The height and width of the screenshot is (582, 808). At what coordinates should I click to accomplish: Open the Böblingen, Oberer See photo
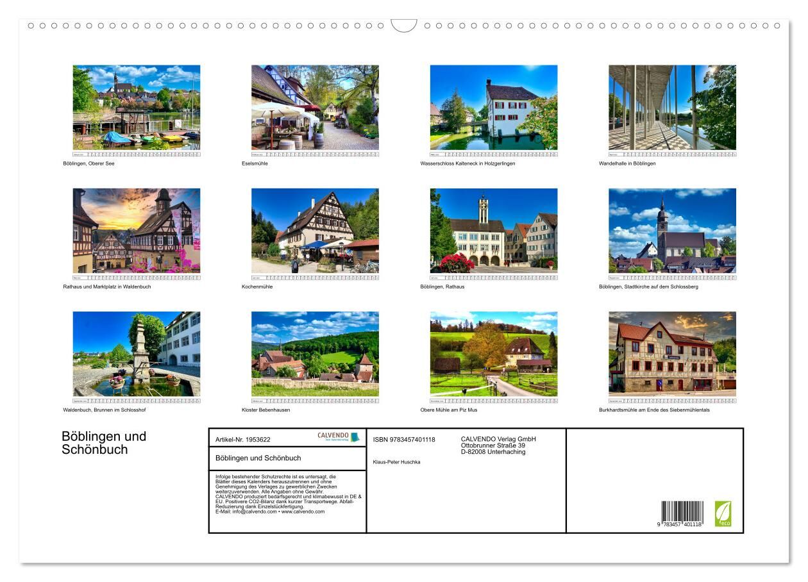point(136,107)
